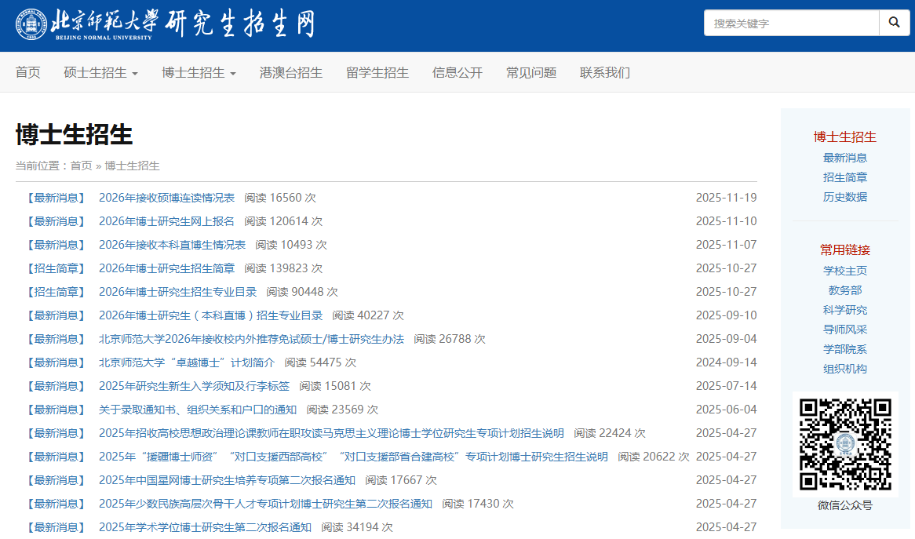Click the WeChat QR code image

click(x=845, y=444)
